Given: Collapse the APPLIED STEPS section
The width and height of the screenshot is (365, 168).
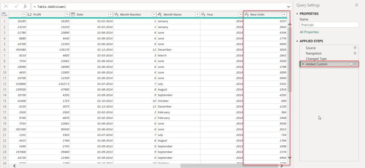Looking at the screenshot, I should coord(297,41).
